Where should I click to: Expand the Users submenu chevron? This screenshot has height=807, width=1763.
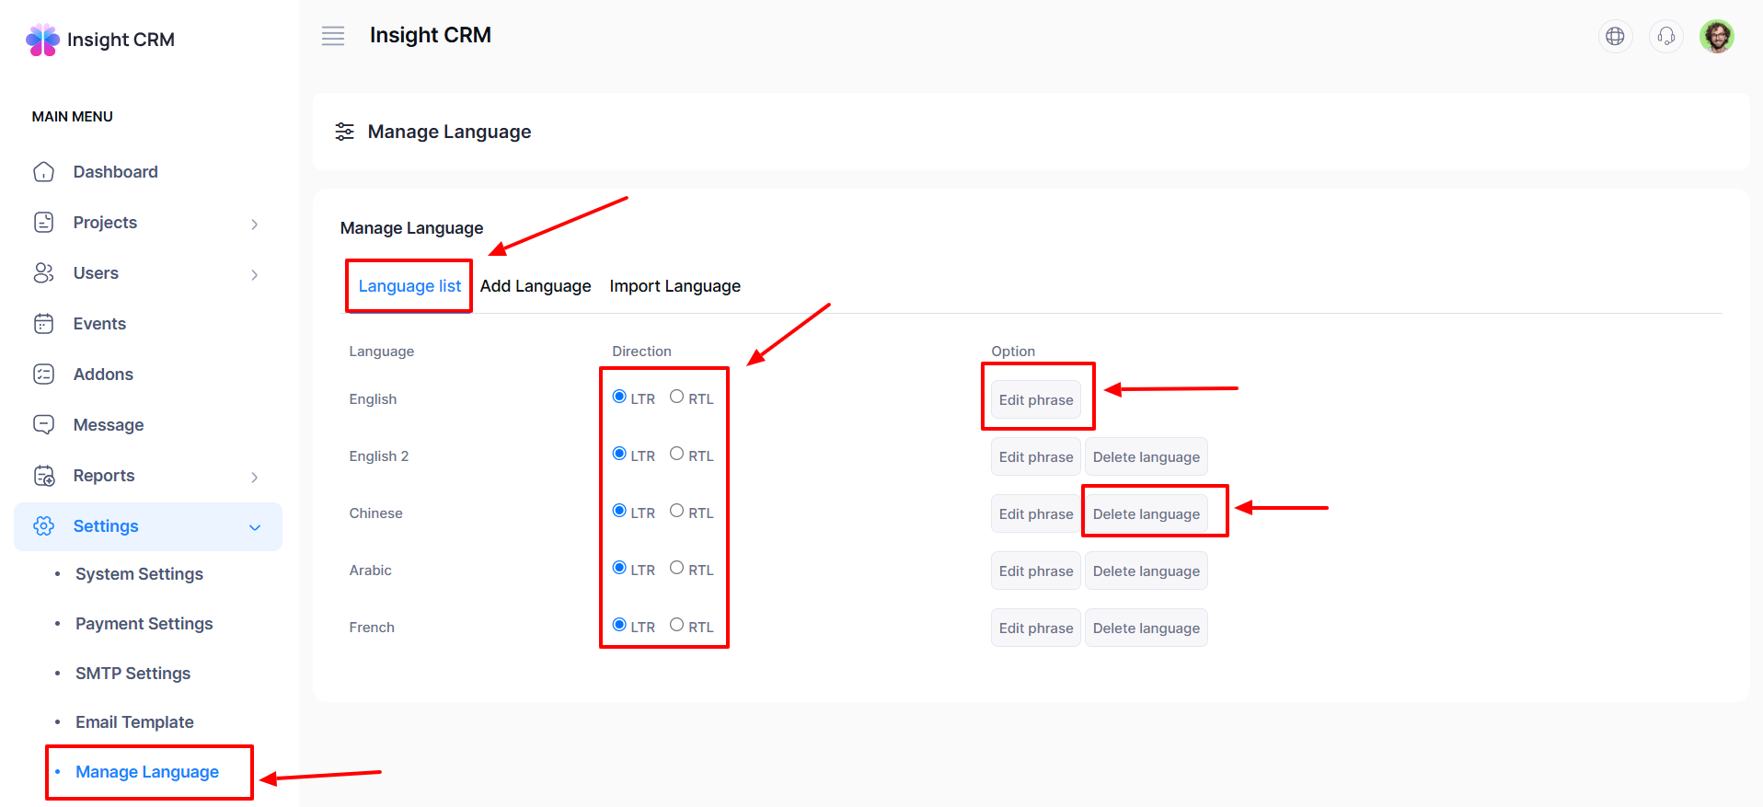click(x=255, y=274)
